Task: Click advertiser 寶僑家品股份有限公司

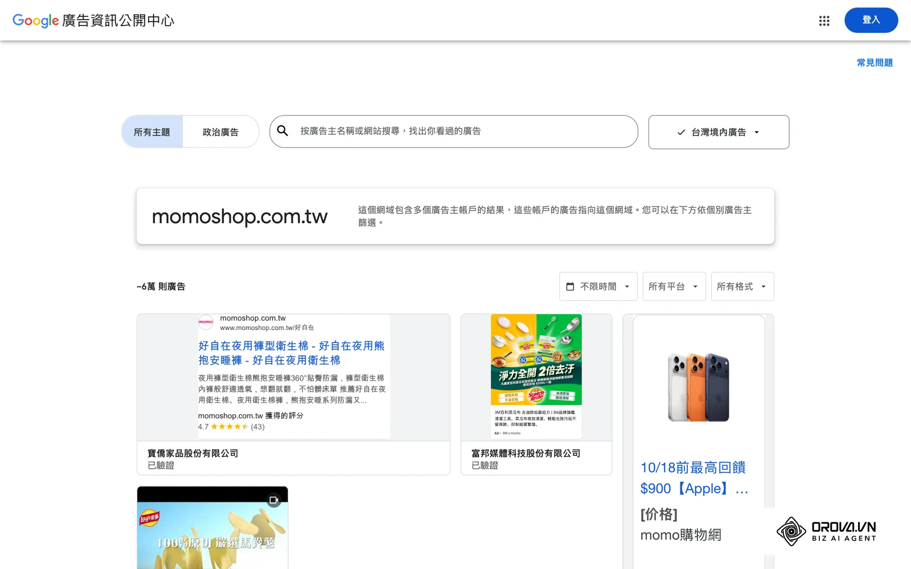Action: [x=193, y=453]
